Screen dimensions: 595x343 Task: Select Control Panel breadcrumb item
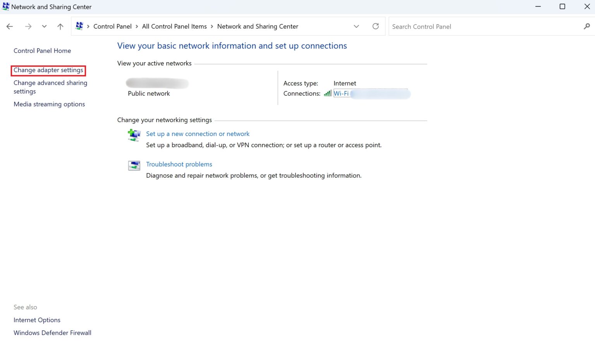[x=112, y=26]
